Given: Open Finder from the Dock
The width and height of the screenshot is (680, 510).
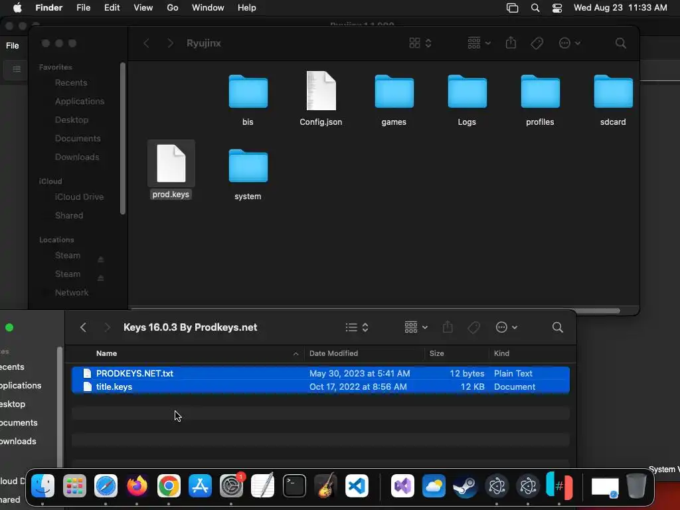Looking at the screenshot, I should (x=43, y=485).
